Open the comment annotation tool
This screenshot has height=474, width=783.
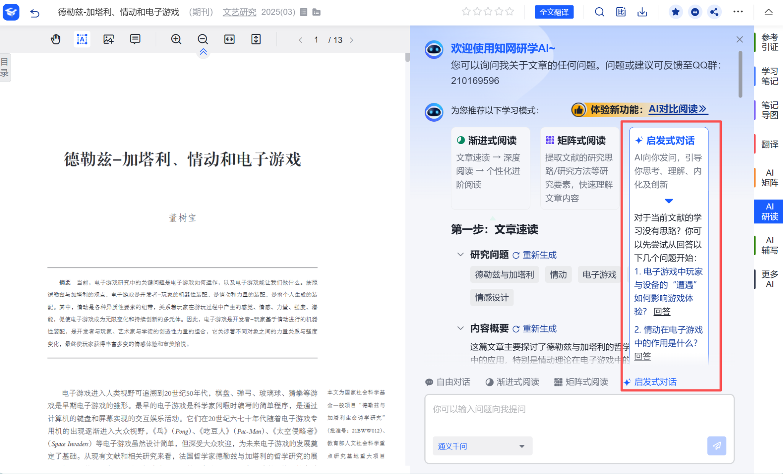pos(135,39)
